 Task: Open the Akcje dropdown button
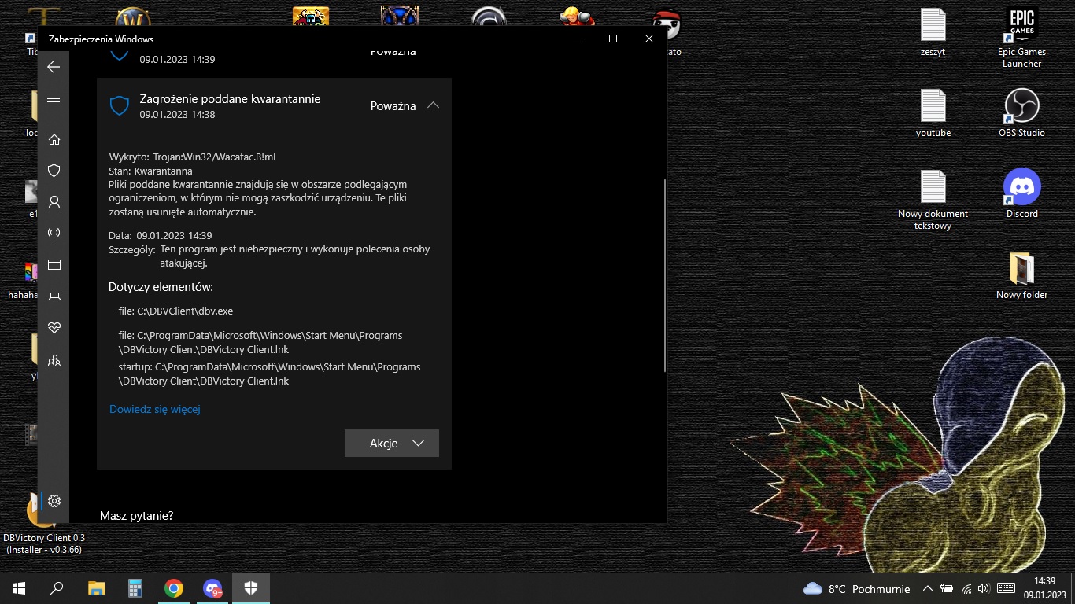391,443
